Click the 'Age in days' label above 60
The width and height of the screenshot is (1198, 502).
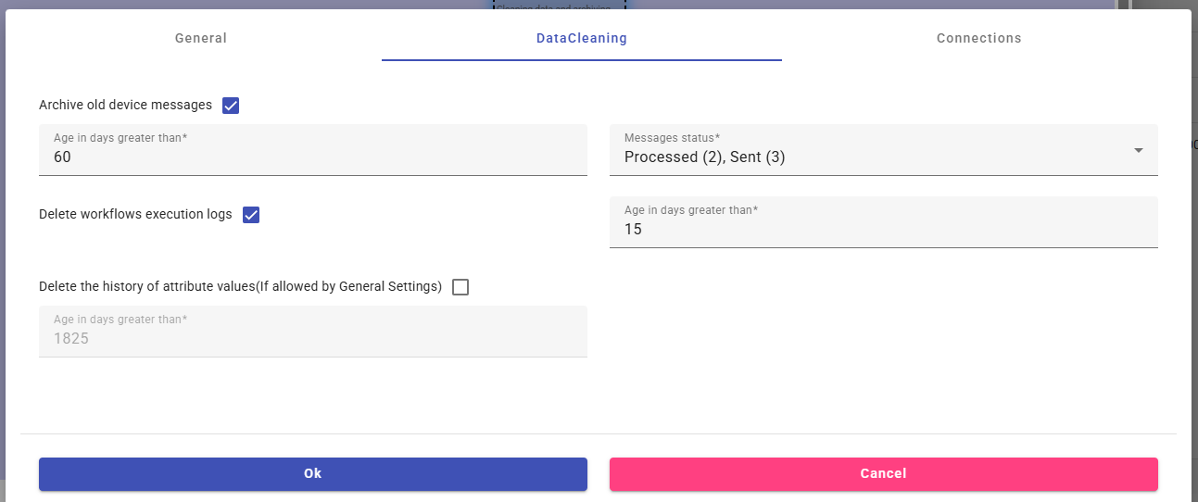point(120,138)
